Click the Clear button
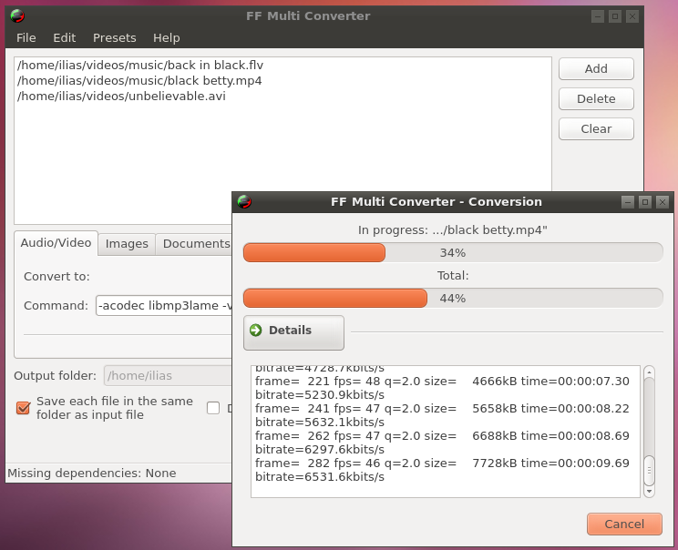 click(596, 128)
